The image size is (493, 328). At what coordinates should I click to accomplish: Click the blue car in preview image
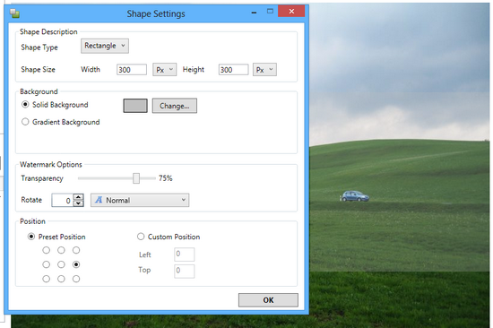355,196
